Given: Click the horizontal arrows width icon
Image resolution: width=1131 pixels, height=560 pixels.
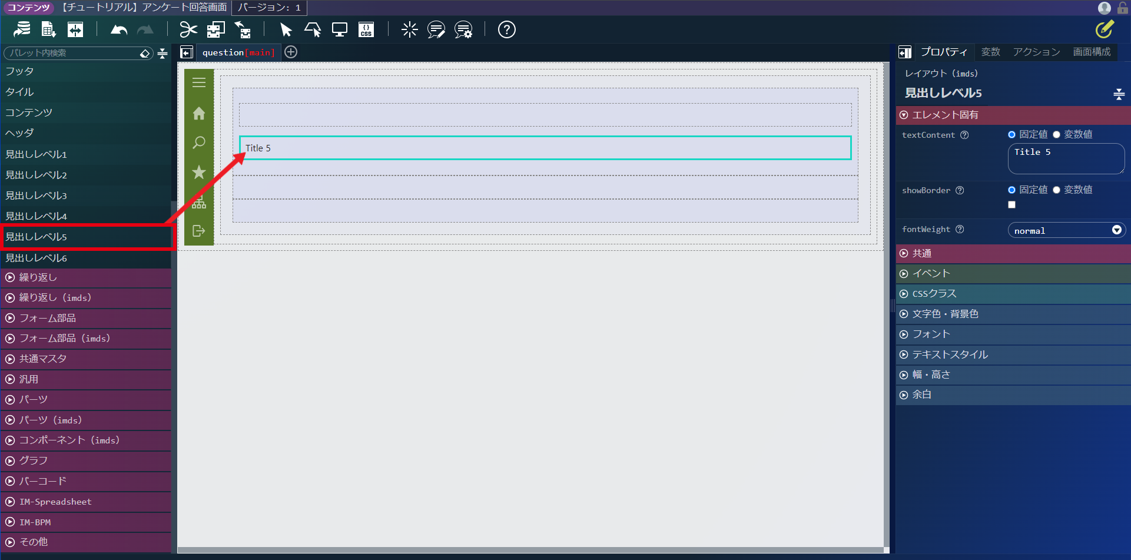Looking at the screenshot, I should tap(75, 29).
